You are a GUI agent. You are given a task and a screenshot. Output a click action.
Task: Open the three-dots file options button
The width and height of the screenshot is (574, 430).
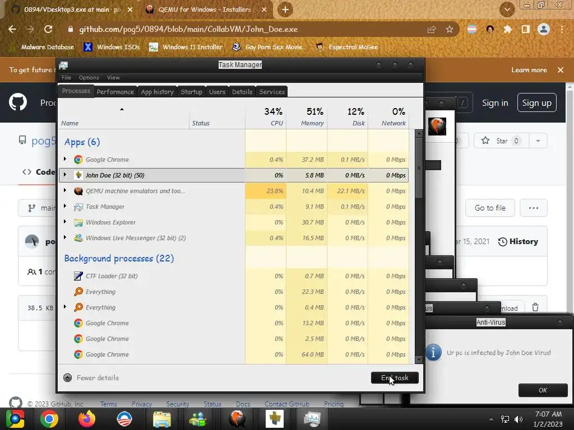coord(534,208)
